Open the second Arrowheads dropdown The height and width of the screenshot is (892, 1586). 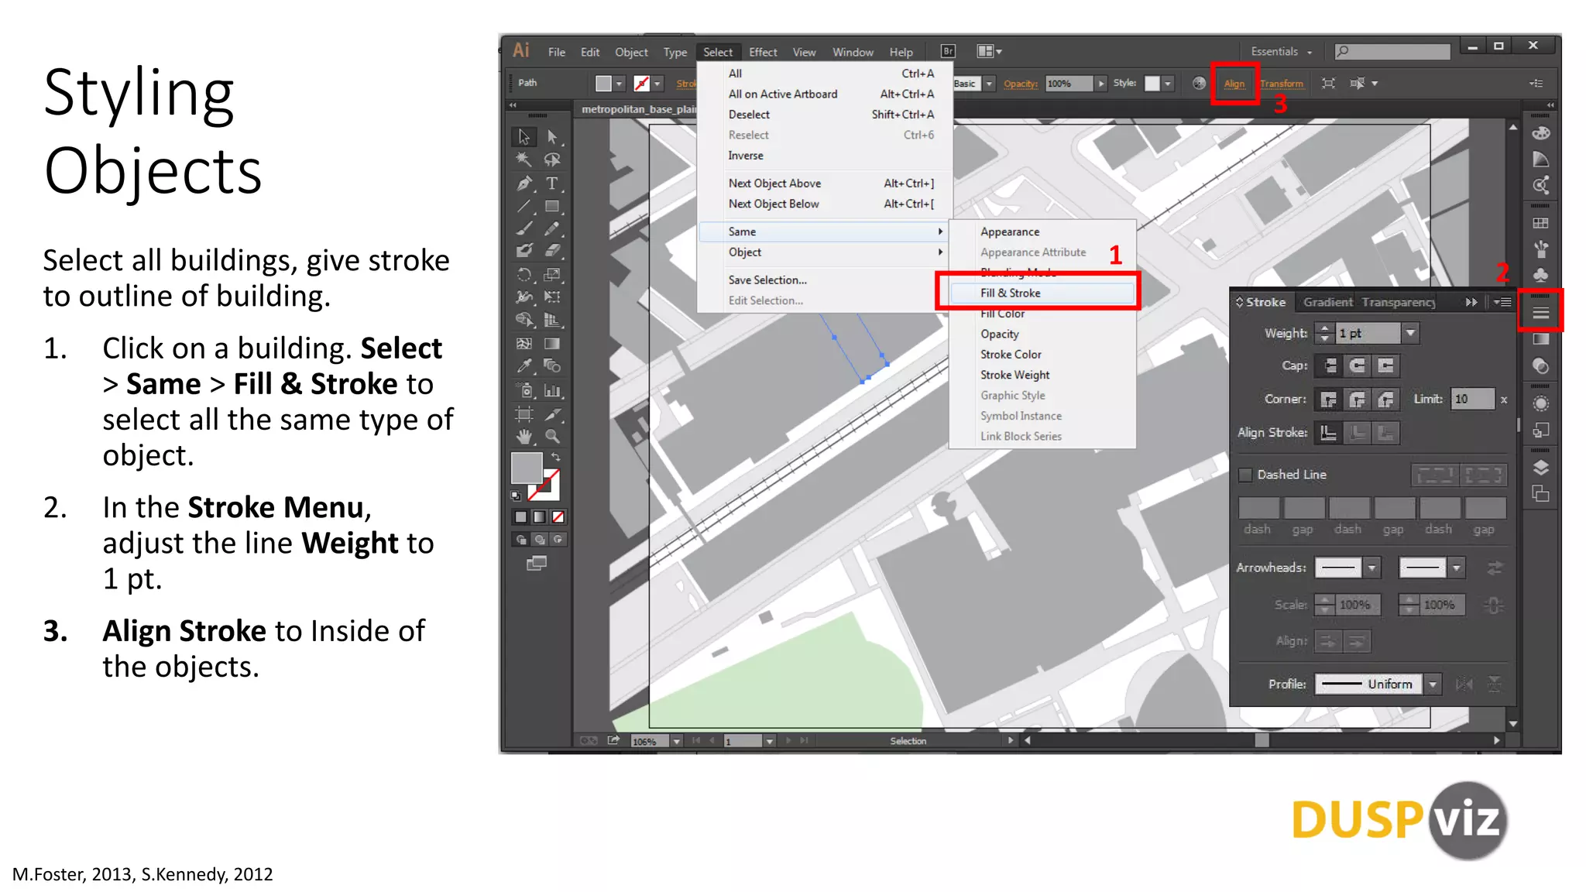[x=1456, y=568]
